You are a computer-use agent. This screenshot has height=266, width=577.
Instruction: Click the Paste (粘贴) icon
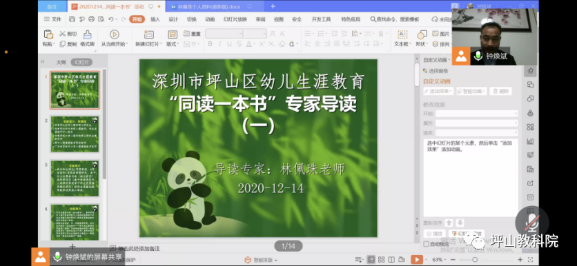[x=48, y=34]
